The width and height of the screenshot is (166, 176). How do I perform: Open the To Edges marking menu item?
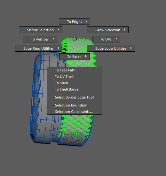click(x=75, y=22)
